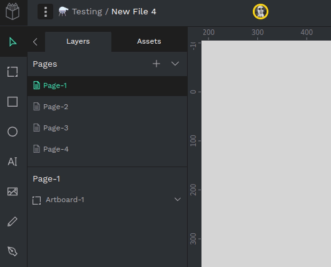Select the Artboard tool in toolbar

point(13,72)
